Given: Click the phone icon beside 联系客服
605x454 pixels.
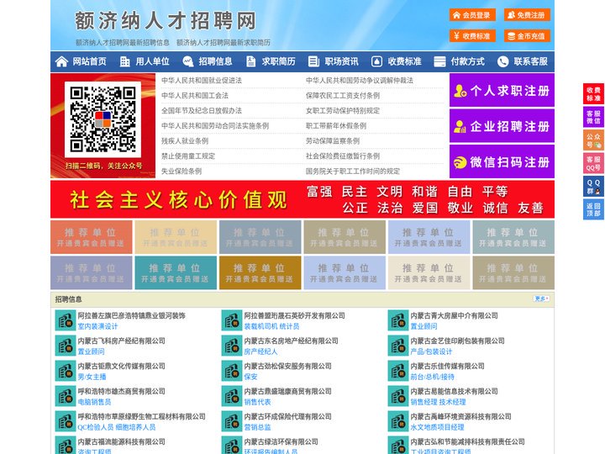Looking at the screenshot, I should click(502, 61).
